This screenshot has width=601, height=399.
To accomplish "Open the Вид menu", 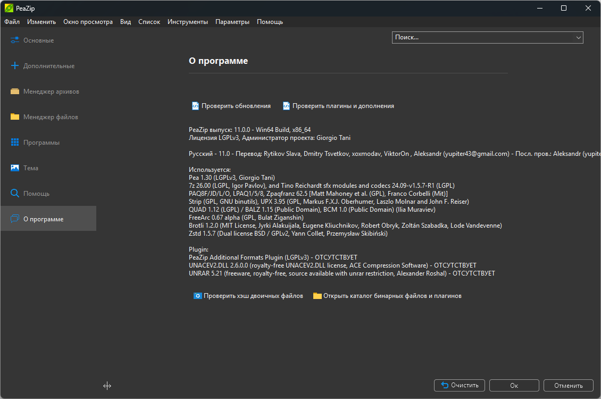I will [126, 22].
